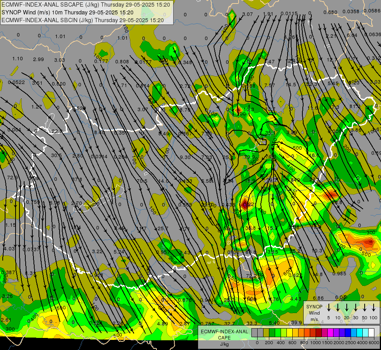The image size is (381, 350).
Task: Click the station value 30.5
Action: click(56, 156)
